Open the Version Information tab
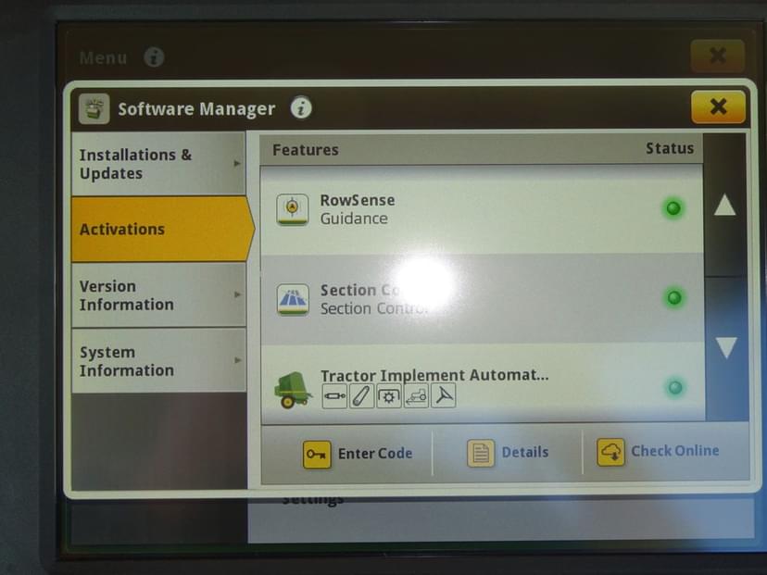 click(158, 294)
